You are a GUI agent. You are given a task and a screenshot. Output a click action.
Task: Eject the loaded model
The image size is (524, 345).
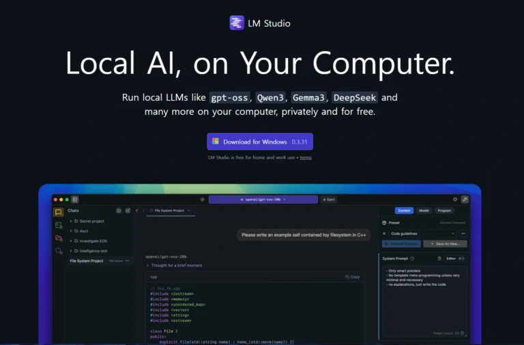329,199
